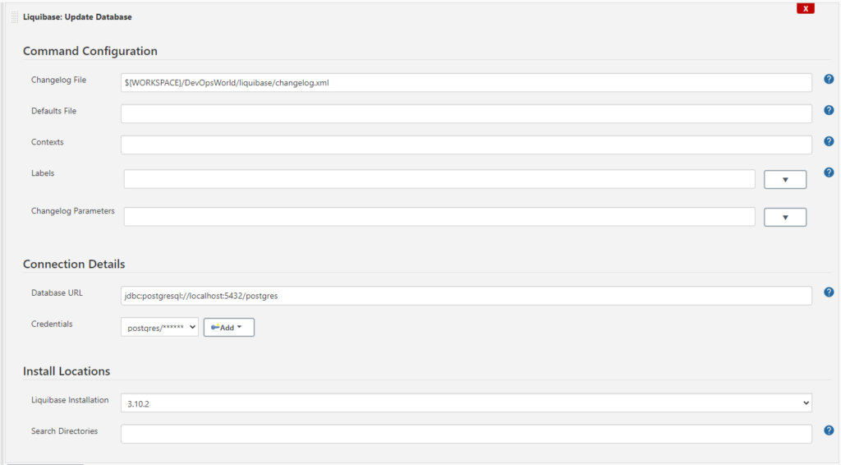Click into the Contexts input field
Screen dimensions: 841x465
(466, 145)
